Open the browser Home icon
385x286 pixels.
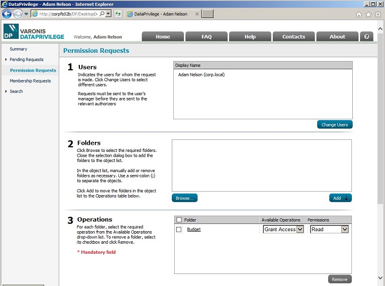359,14
